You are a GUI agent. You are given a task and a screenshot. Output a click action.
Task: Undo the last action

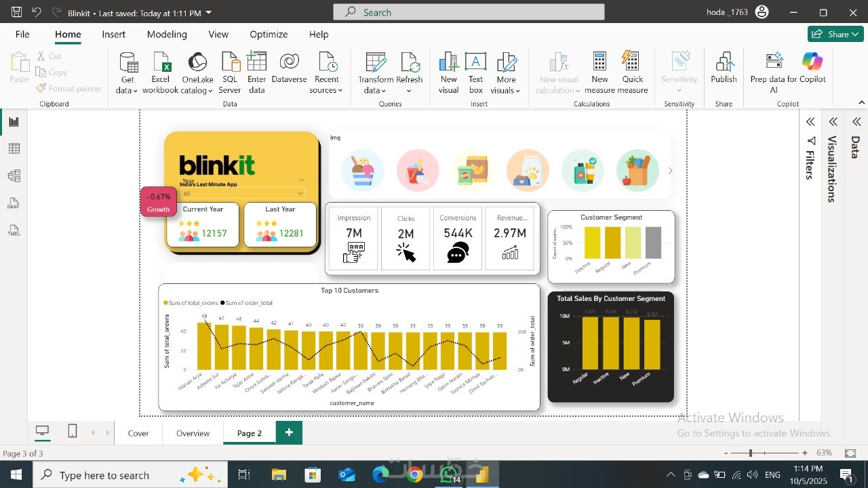click(37, 12)
